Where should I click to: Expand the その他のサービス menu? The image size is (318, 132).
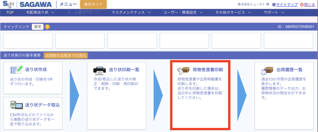233,13
